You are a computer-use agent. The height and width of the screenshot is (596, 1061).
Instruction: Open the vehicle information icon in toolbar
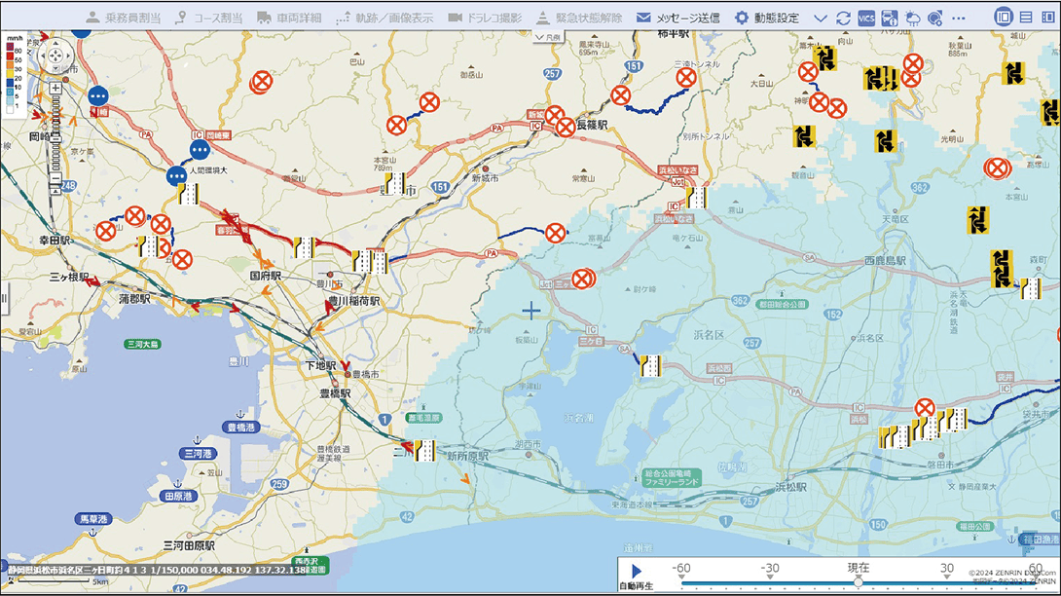tap(889, 18)
